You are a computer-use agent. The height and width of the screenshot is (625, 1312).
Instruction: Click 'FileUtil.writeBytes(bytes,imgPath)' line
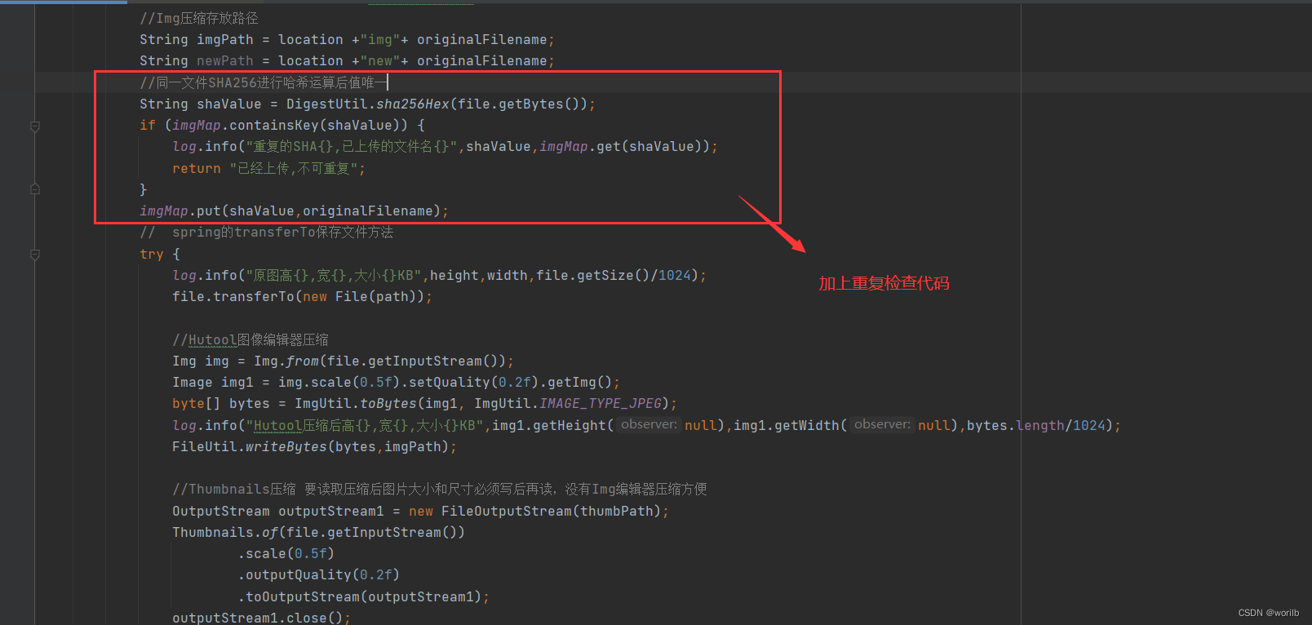click(x=314, y=446)
